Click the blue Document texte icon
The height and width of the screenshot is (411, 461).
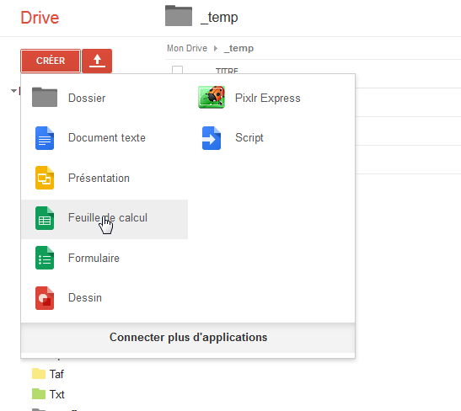(45, 138)
